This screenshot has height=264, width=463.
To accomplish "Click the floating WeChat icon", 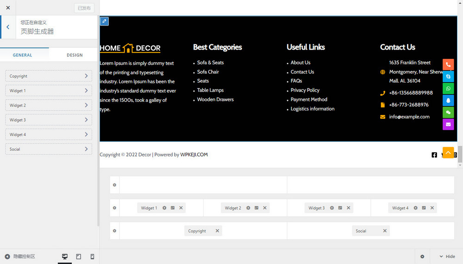I will point(448,113).
